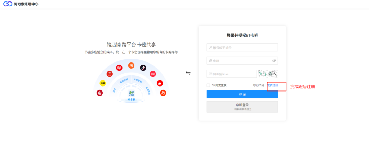Click the two-way swap arrows icon
This screenshot has width=369, height=144.
pyautogui.click(x=188, y=73)
